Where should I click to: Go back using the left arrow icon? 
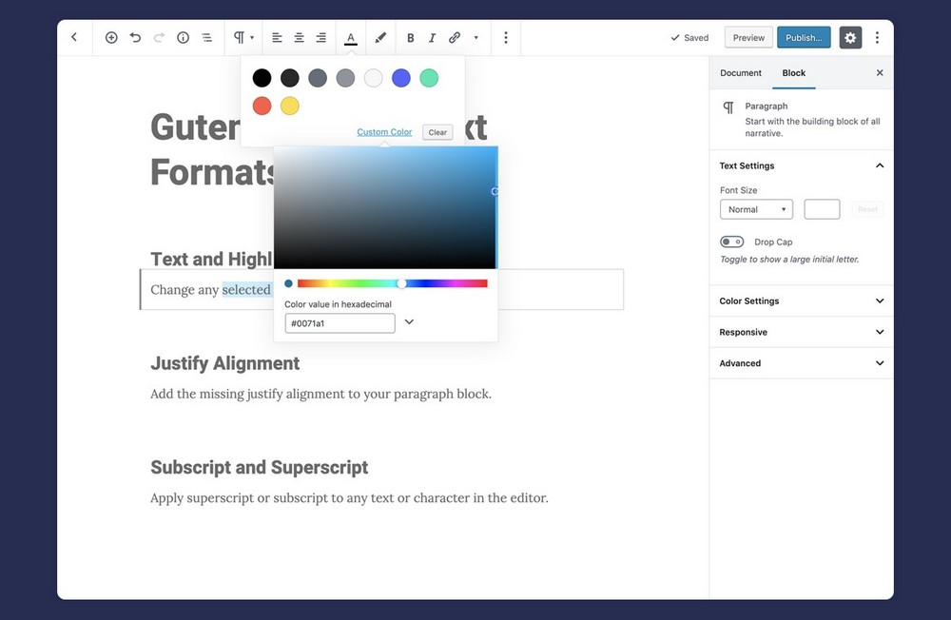[x=74, y=37]
